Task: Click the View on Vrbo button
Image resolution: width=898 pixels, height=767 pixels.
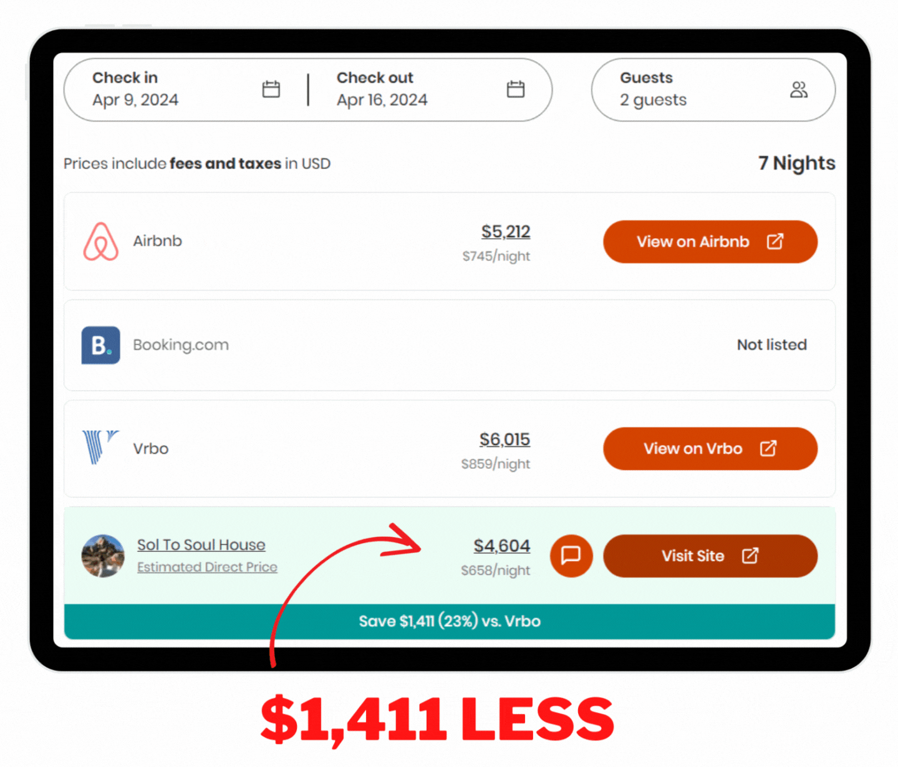Action: [710, 448]
